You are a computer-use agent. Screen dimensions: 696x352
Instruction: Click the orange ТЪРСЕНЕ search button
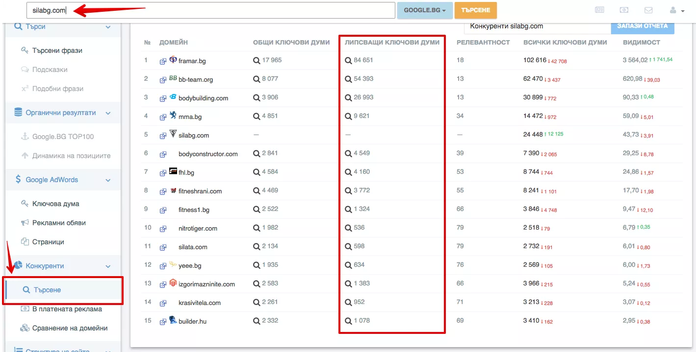(476, 10)
